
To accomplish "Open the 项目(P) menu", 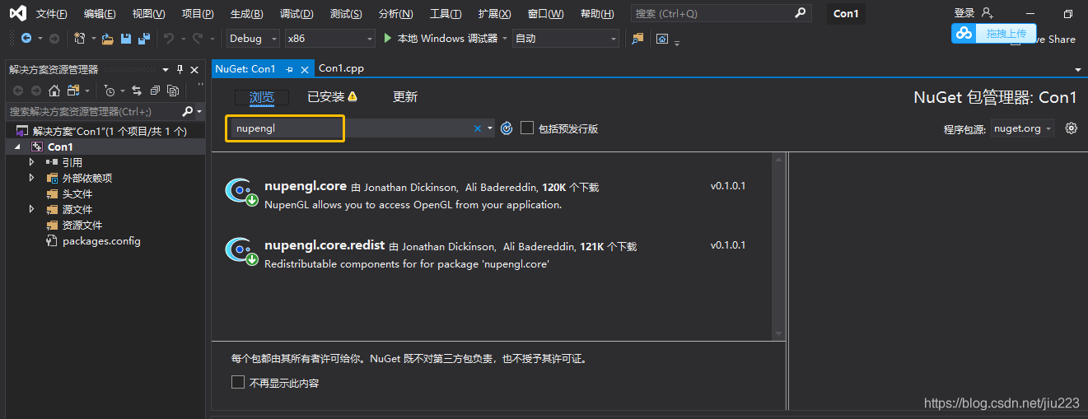I will pos(198,14).
